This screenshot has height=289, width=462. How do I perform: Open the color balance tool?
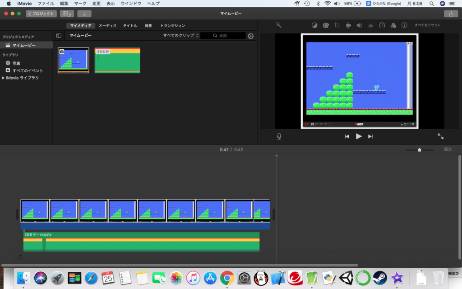tap(314, 25)
